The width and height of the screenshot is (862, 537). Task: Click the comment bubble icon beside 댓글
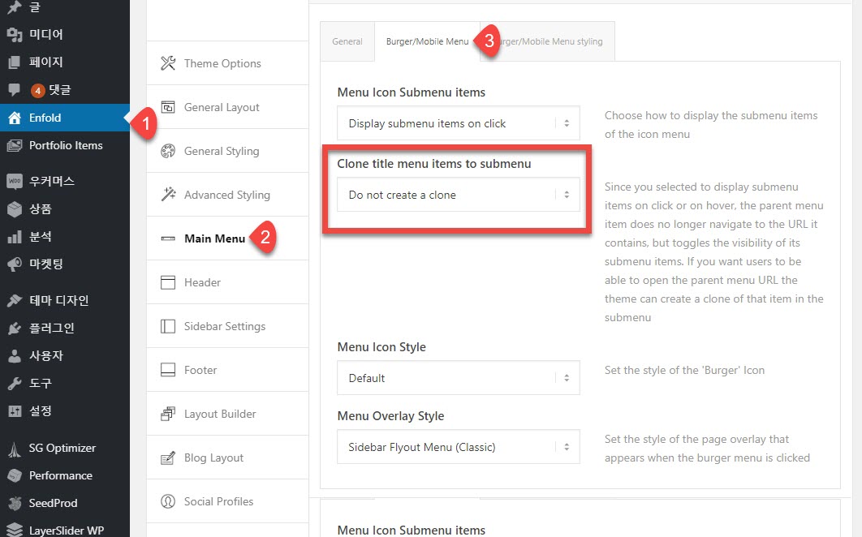15,89
